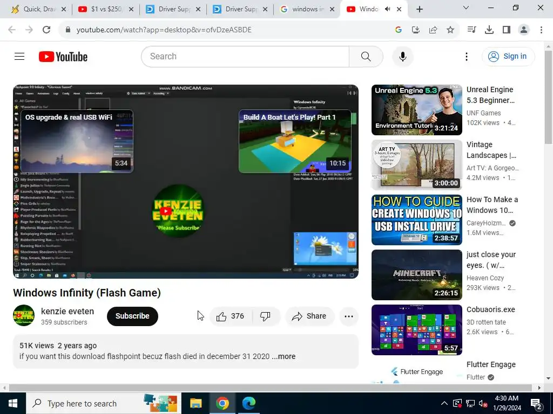Viewport: 553px width, 414px height.
Task: Open OS upgrade & real USB WiFi card
Action: coord(77,141)
